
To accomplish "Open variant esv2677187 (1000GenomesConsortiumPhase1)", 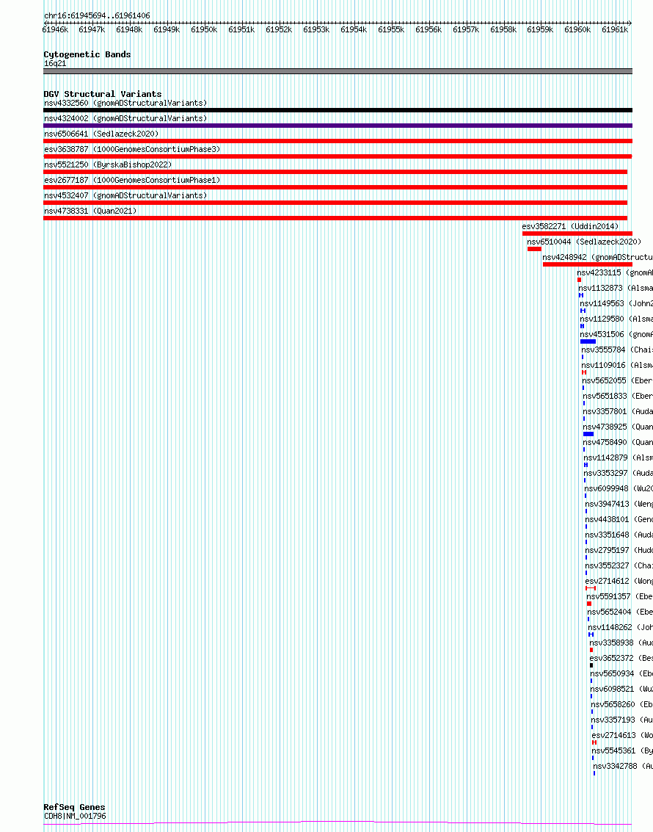I will (132, 180).
